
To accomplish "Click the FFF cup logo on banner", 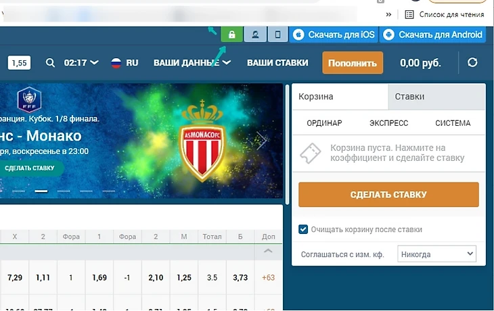I will [x=29, y=100].
